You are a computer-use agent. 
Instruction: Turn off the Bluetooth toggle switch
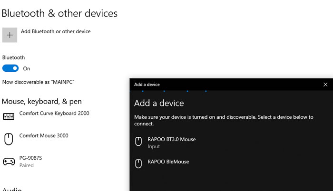tap(10, 68)
